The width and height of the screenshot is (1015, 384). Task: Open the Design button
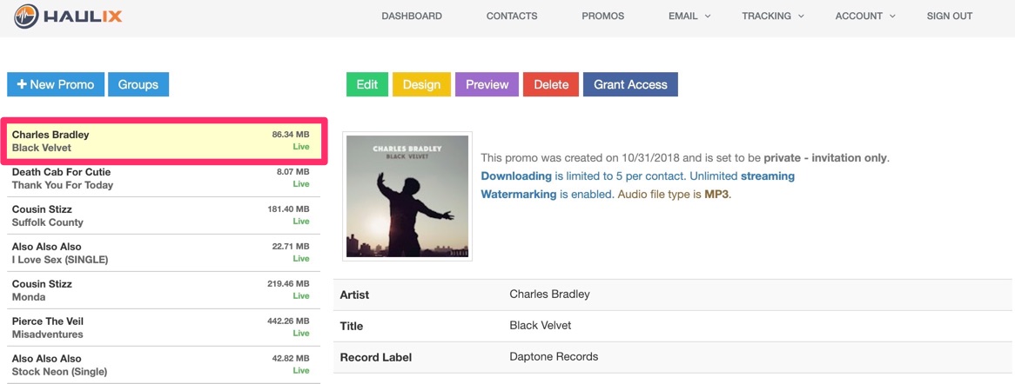[421, 84]
